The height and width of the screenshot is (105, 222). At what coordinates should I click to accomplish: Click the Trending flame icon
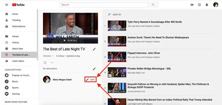tap(7, 20)
